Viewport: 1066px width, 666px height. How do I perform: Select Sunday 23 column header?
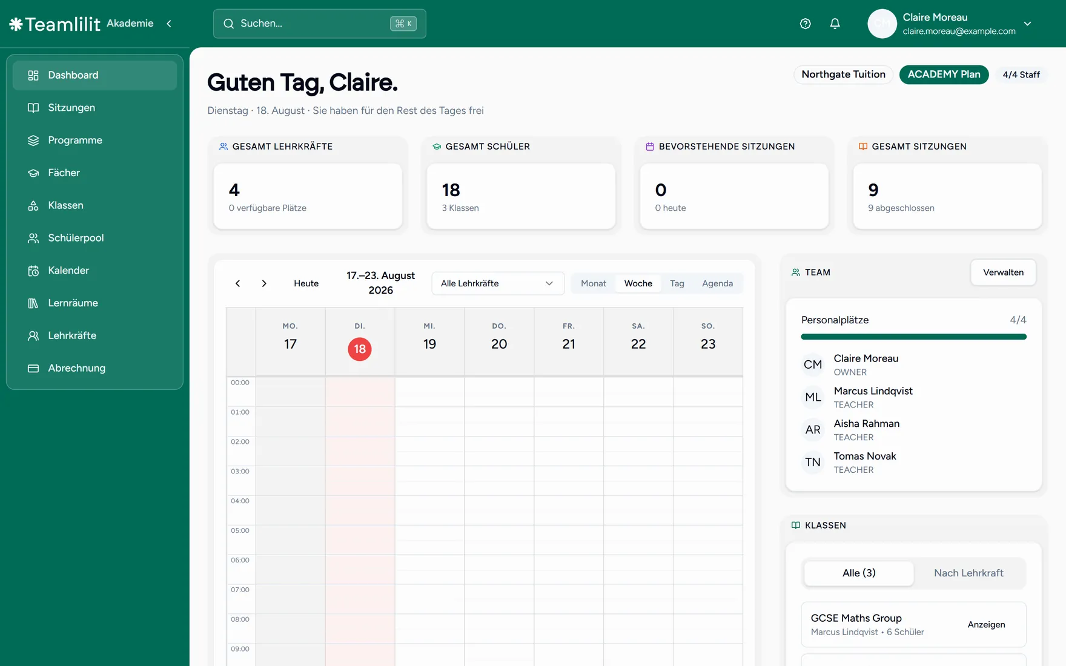coord(708,342)
